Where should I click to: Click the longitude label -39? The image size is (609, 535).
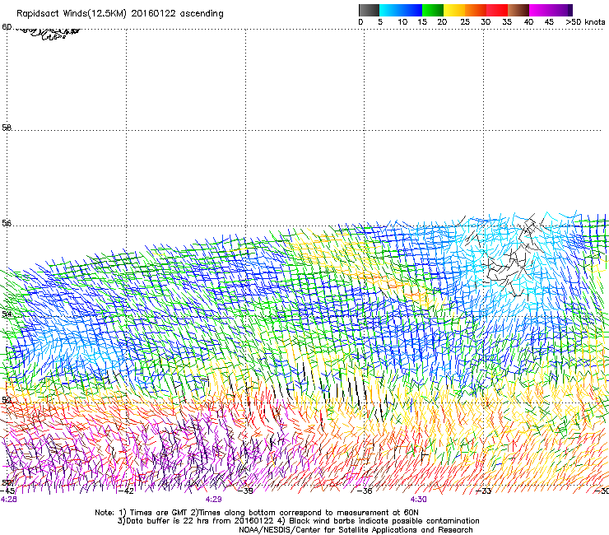245,491
